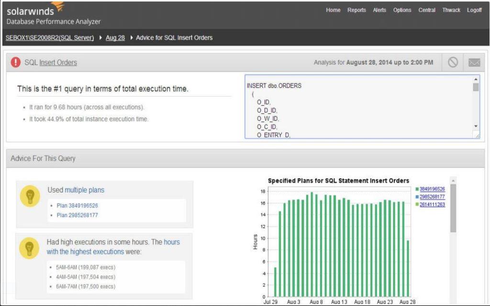Click the lightbulb icon next to multiple plans
490x306 pixels.
point(30,197)
